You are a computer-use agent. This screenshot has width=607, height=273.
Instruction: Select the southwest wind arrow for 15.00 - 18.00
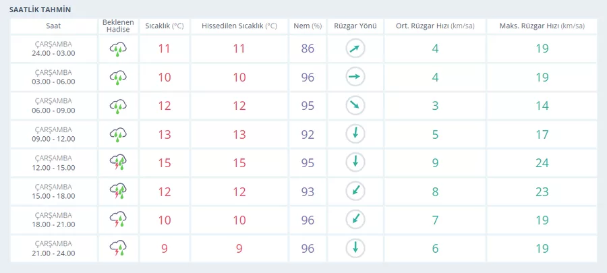click(355, 191)
